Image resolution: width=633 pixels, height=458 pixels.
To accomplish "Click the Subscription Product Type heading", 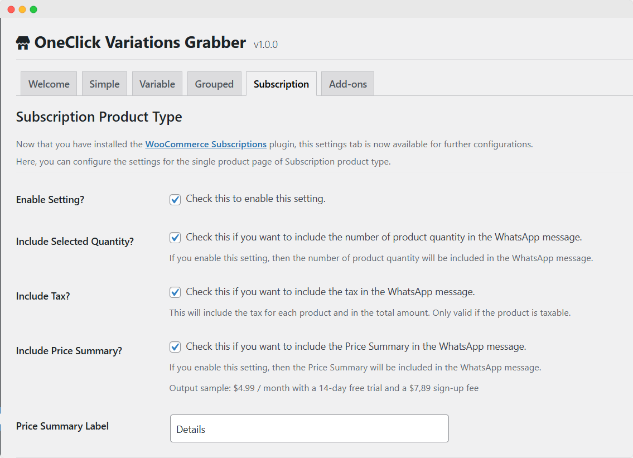I will (x=98, y=117).
